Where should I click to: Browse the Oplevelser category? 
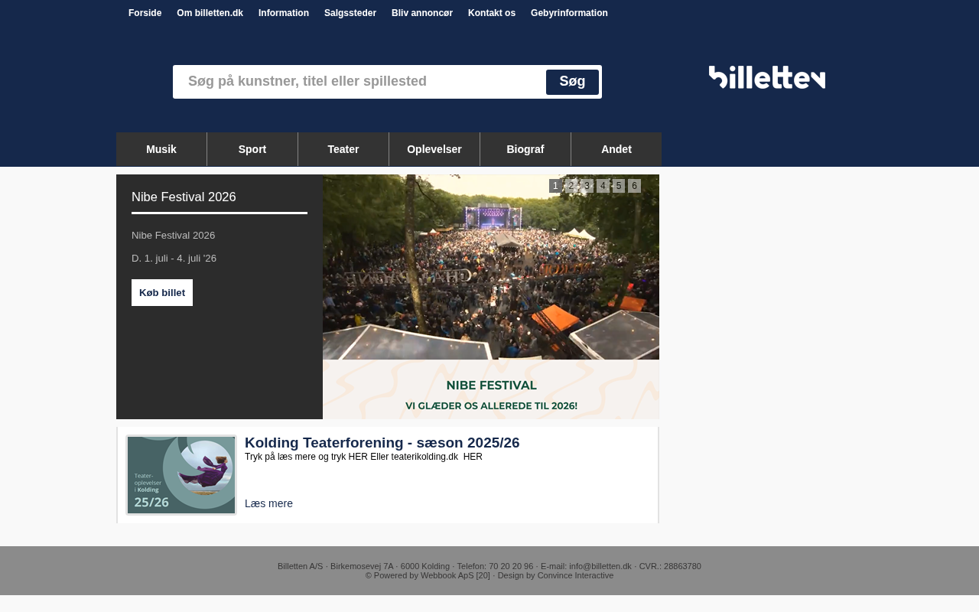click(x=434, y=149)
